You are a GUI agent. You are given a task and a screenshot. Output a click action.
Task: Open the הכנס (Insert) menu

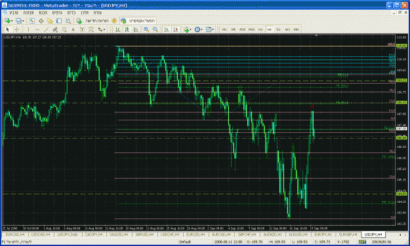coord(43,12)
